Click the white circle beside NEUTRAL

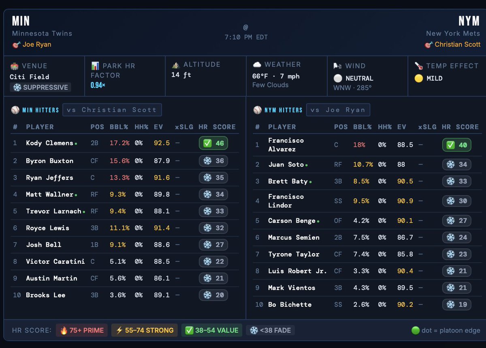pyautogui.click(x=338, y=78)
